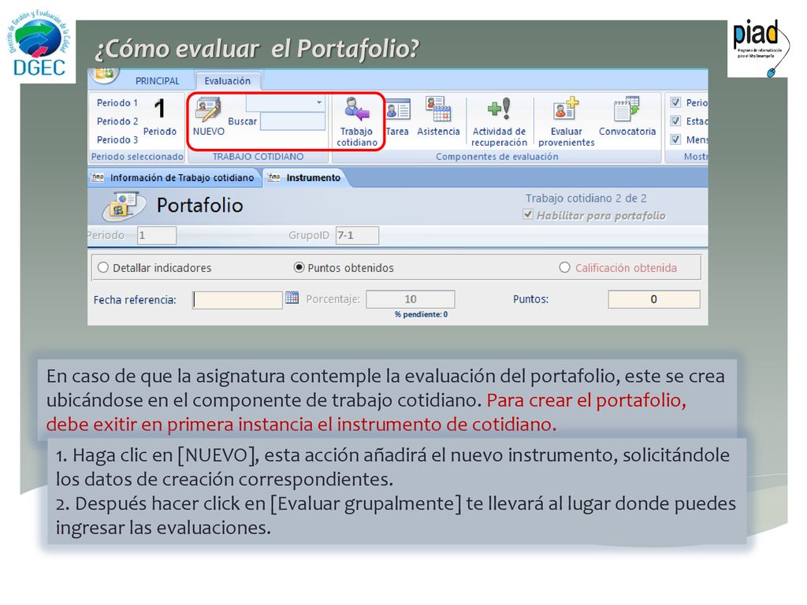Select Calificación obtenida radio option
807x605 pixels.
click(564, 268)
